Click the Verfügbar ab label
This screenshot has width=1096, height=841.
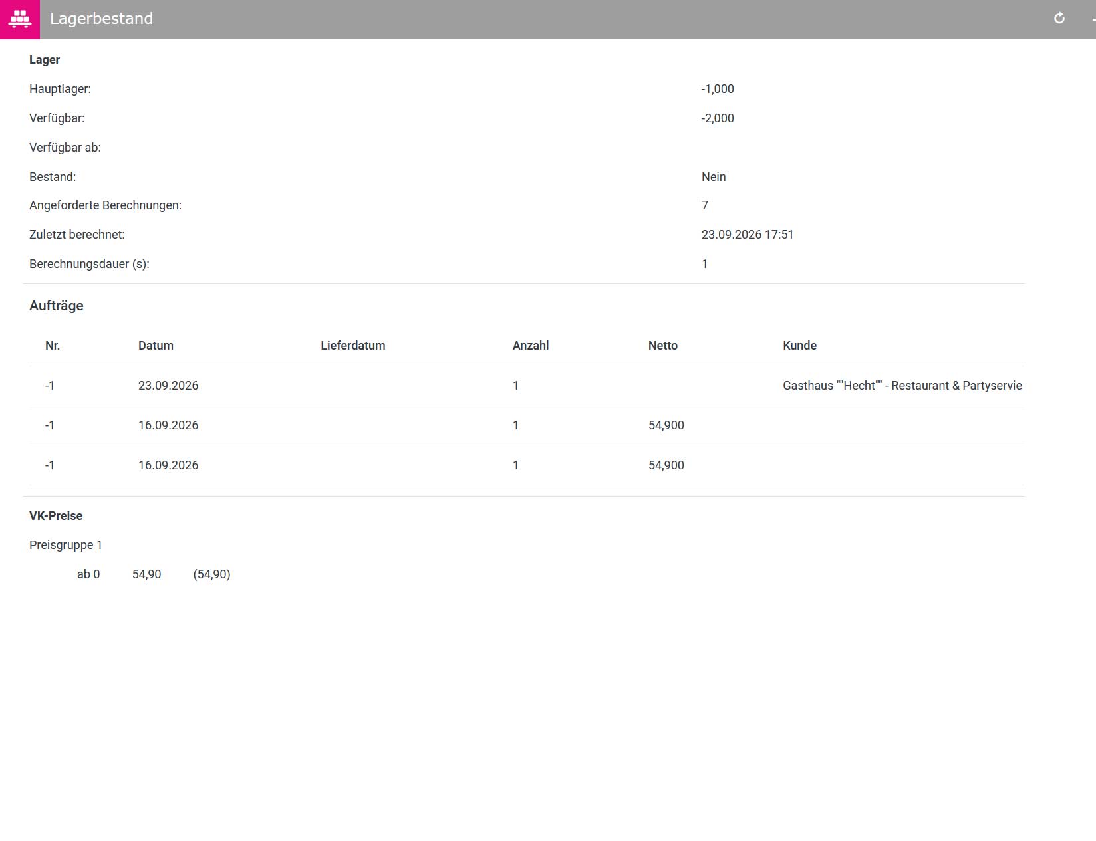click(65, 148)
